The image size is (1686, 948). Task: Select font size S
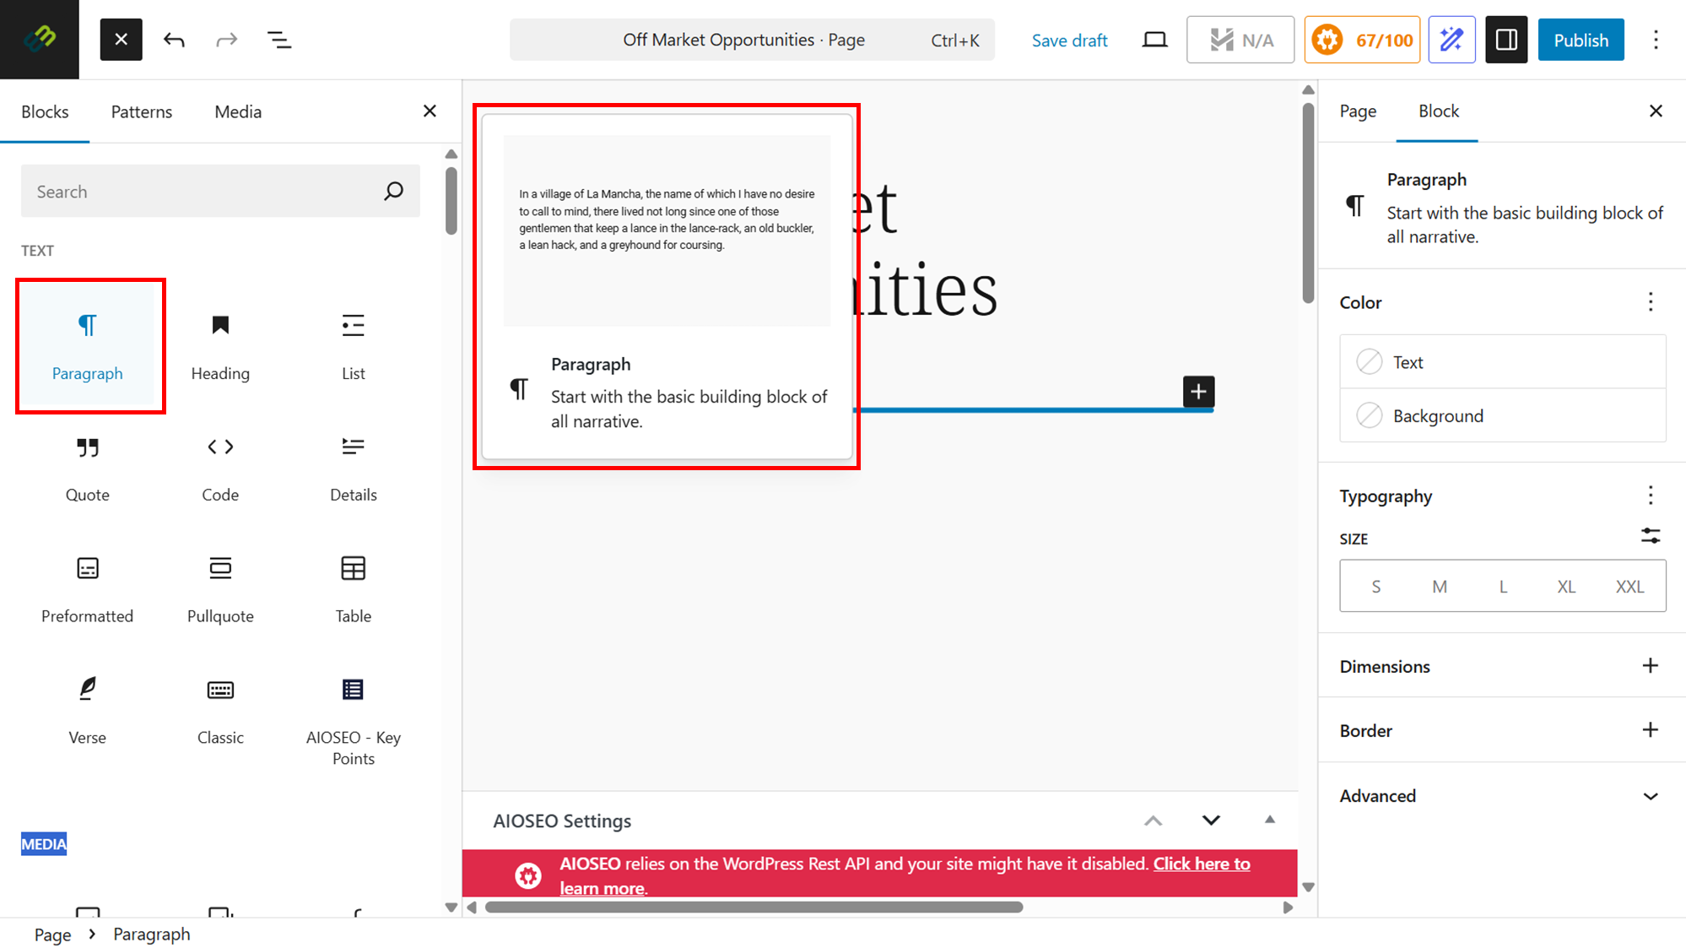[x=1375, y=586]
